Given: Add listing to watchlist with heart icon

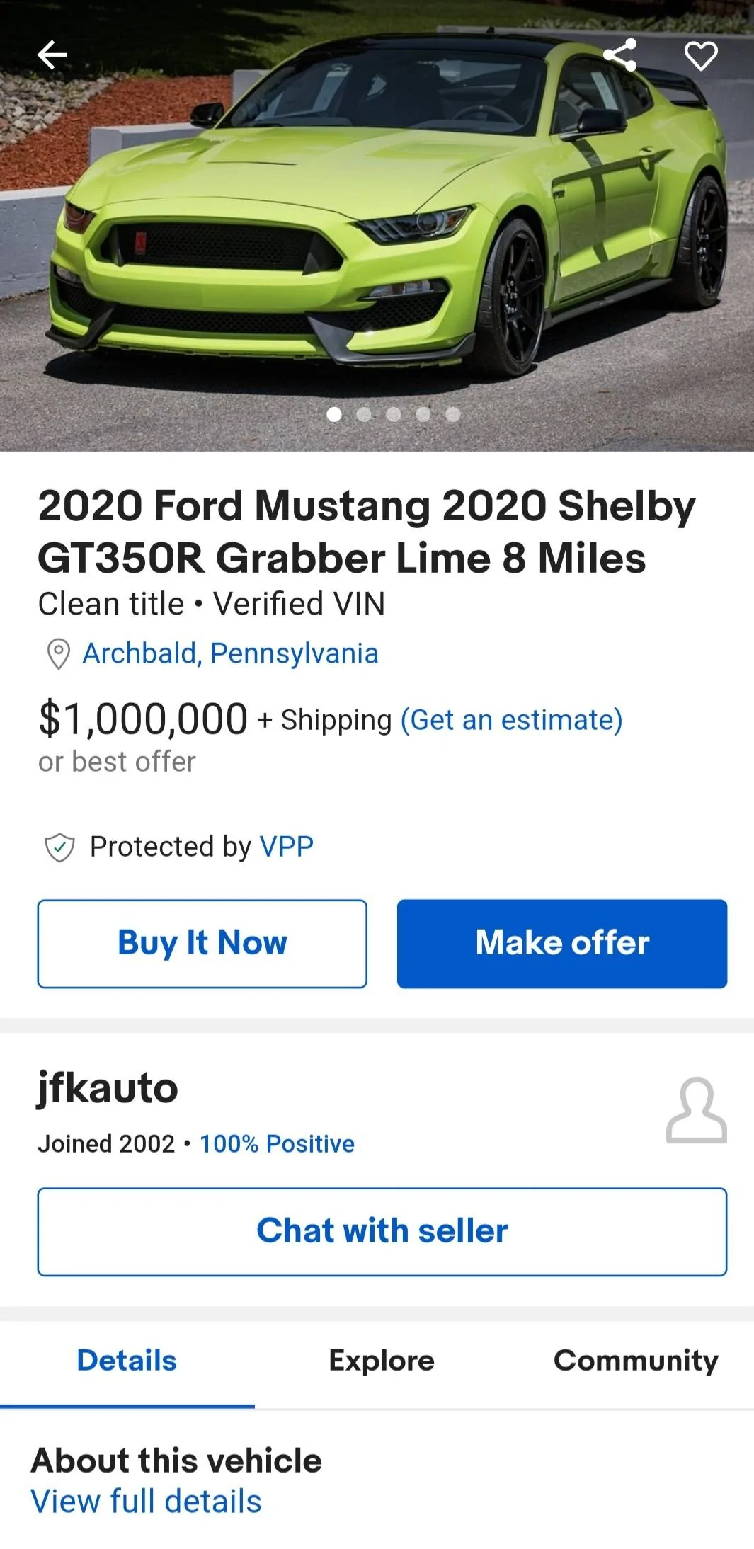Looking at the screenshot, I should pyautogui.click(x=701, y=55).
